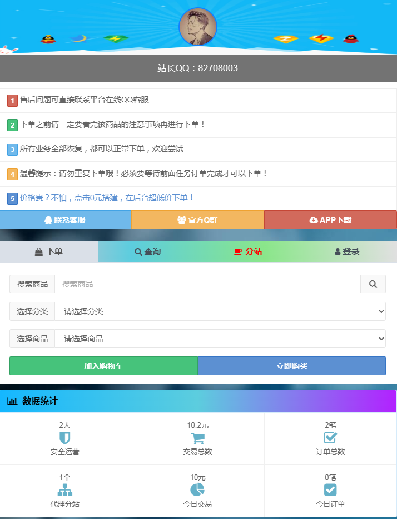Select the 下单 tab

coord(49,252)
